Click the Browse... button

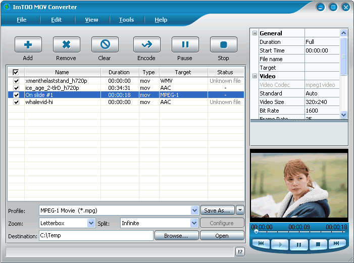click(176, 236)
